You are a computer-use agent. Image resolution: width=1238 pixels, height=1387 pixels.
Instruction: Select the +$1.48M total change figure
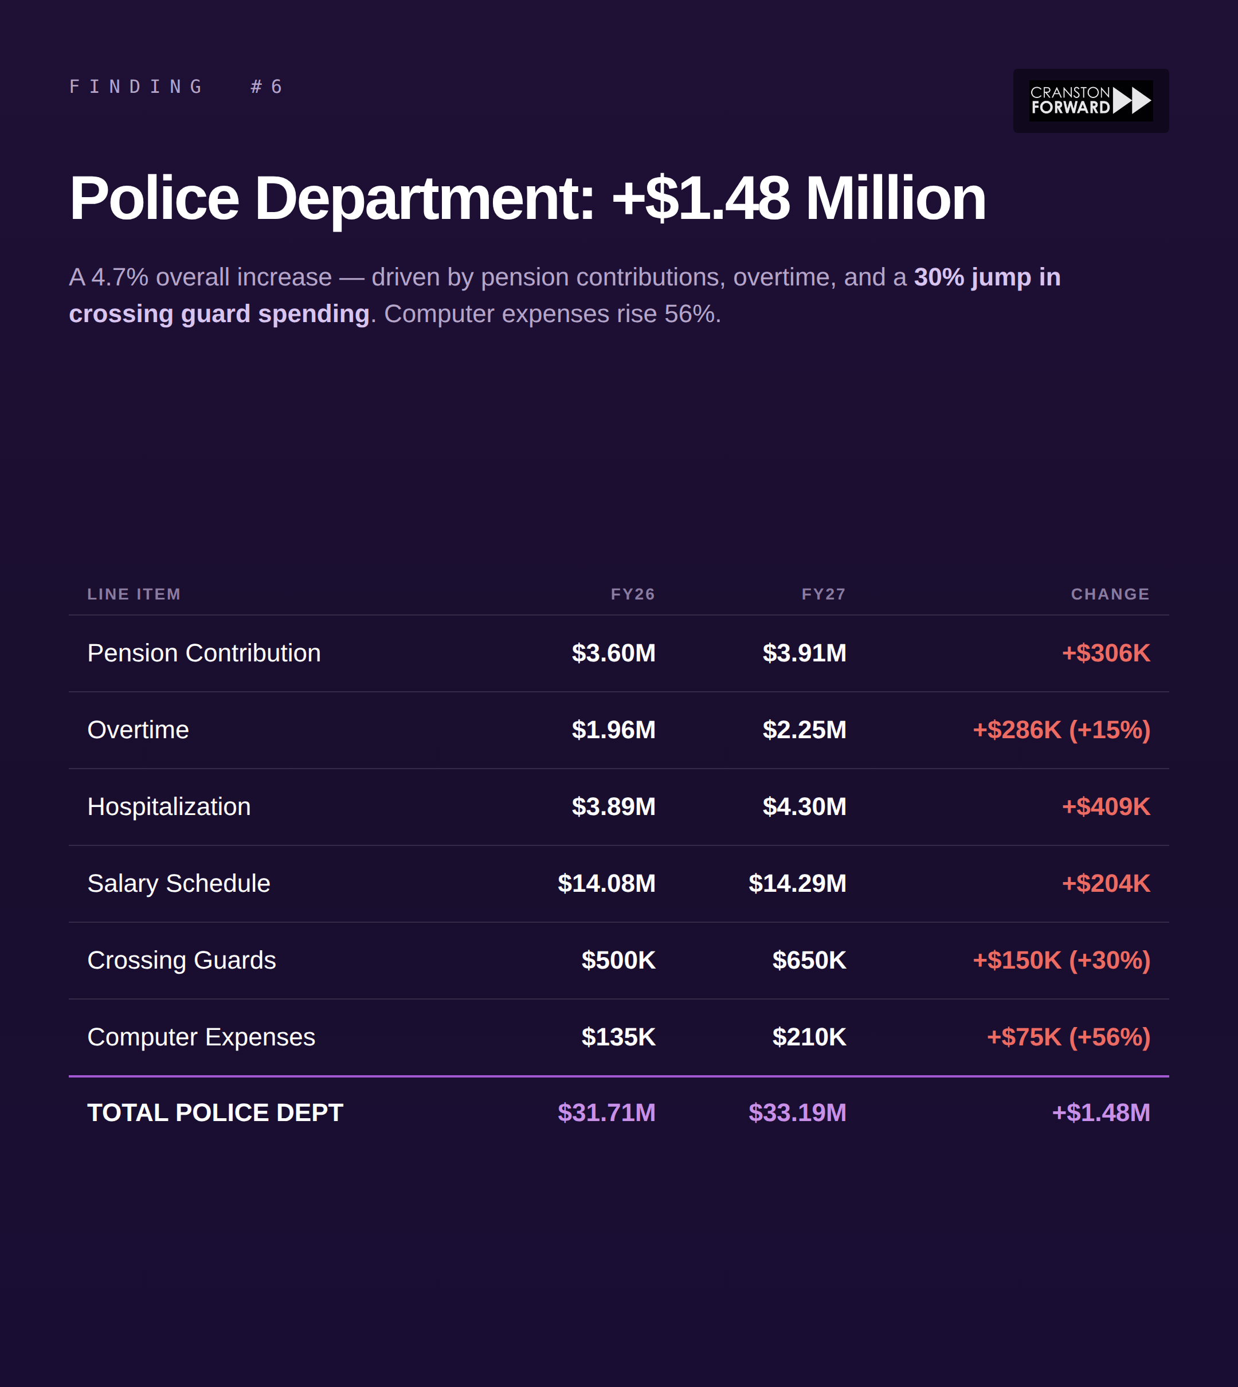coord(1101,1113)
